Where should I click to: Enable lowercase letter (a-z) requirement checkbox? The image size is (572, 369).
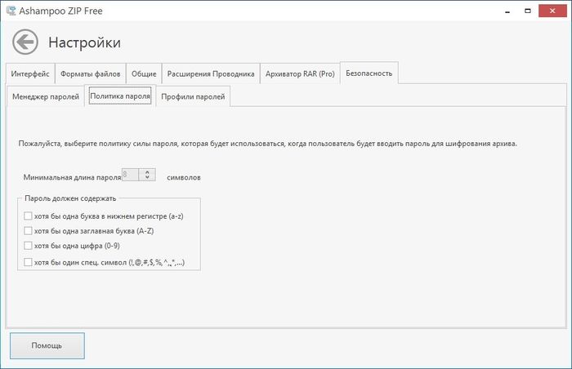tap(29, 216)
